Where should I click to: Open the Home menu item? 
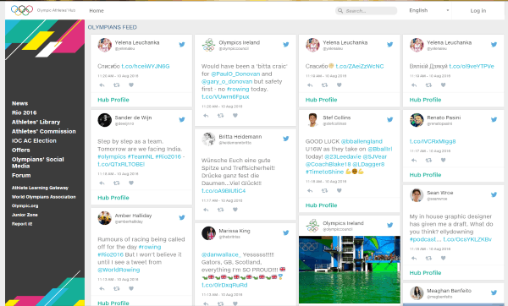[97, 11]
